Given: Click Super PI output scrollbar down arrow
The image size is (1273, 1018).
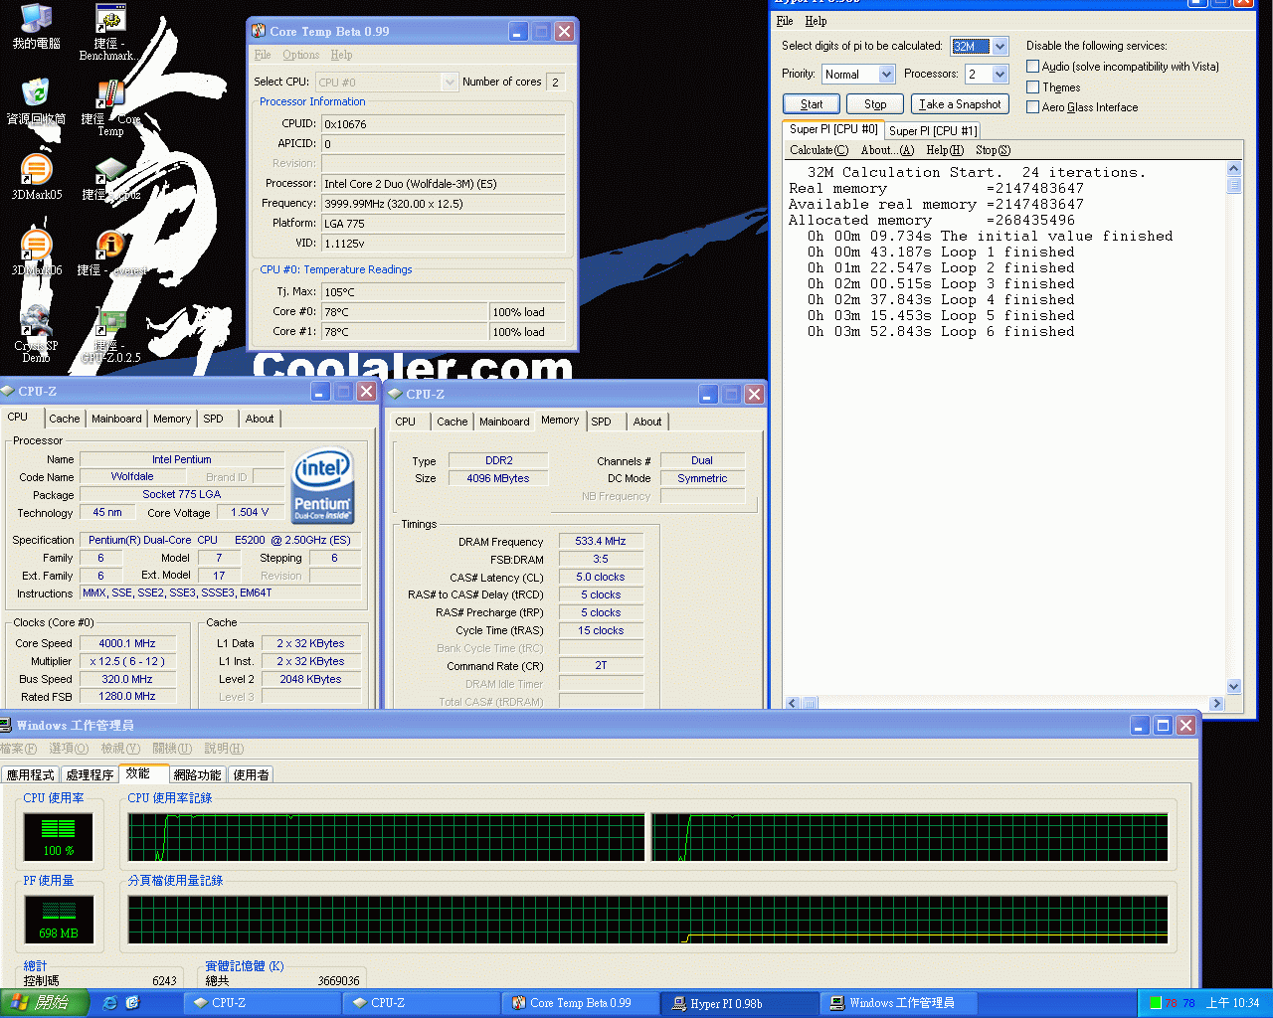Looking at the screenshot, I should pos(1234,686).
